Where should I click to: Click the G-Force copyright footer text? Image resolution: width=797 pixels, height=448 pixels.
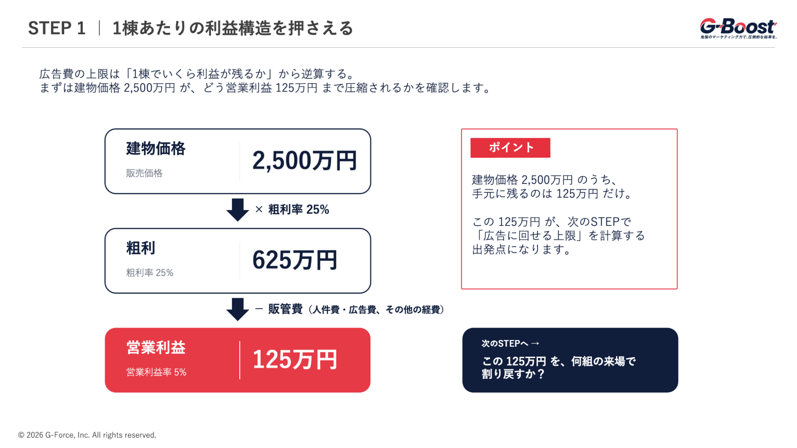(87, 435)
